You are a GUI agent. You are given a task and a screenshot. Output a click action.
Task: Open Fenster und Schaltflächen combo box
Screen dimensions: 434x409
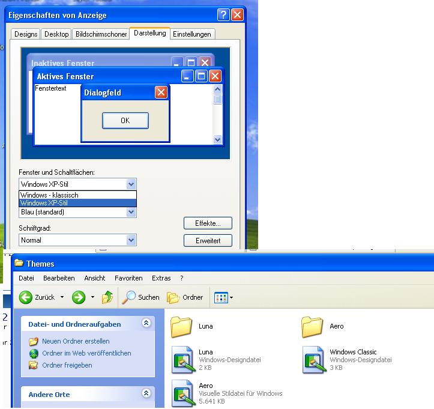(x=77, y=184)
